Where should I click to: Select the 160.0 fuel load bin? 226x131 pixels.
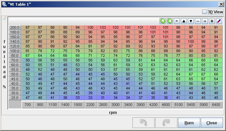(x=15, y=37)
